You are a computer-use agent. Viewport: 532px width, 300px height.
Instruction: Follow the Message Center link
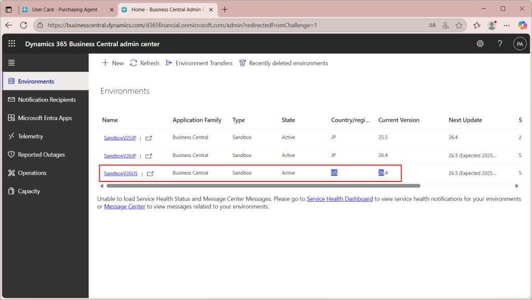pos(125,207)
